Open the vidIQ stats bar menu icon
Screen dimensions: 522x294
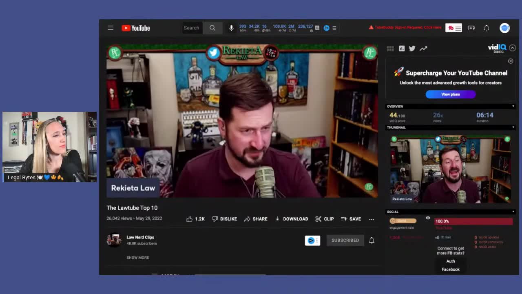[334, 28]
